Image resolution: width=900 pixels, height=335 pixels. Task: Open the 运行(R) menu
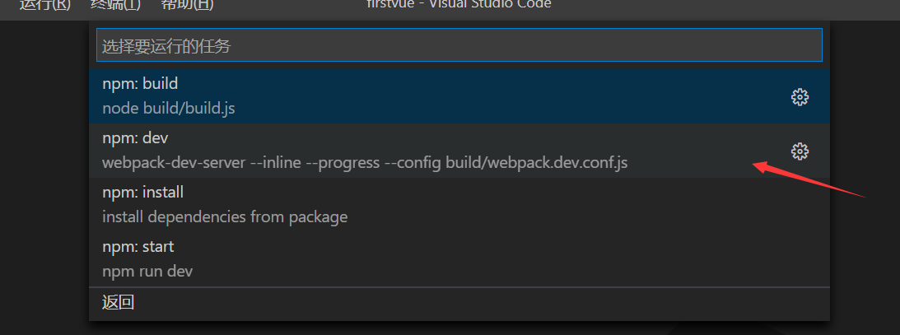pyautogui.click(x=45, y=4)
